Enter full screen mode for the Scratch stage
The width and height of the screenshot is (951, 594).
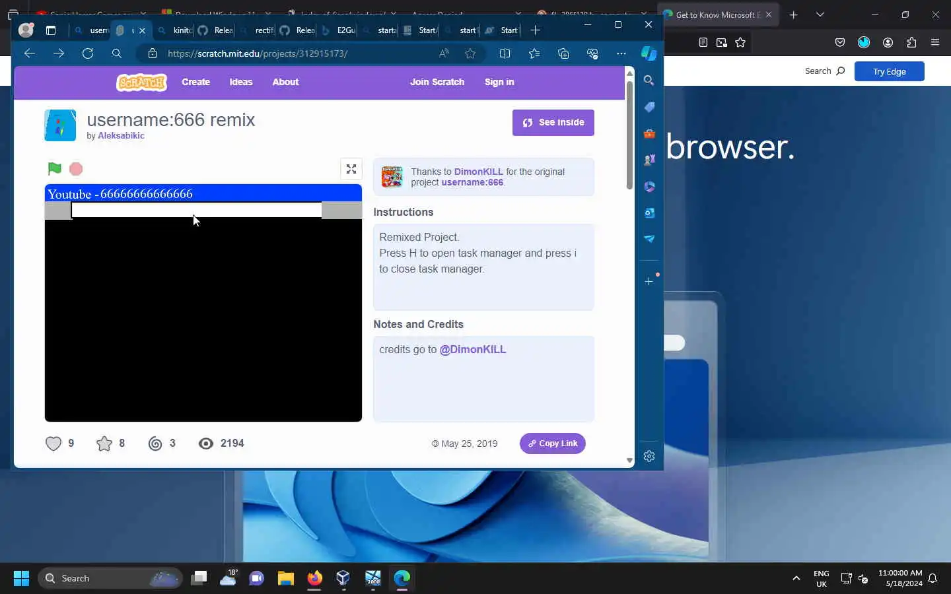pyautogui.click(x=351, y=169)
